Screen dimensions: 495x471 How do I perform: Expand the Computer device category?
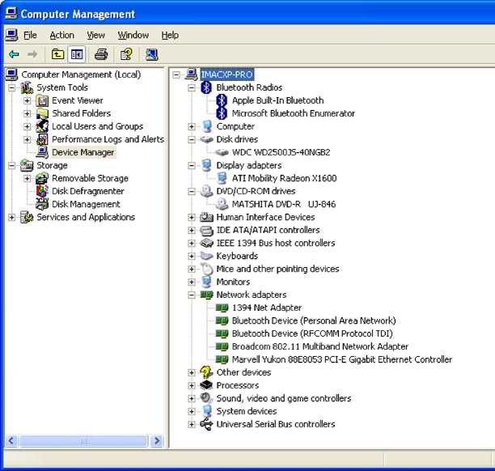(x=192, y=127)
